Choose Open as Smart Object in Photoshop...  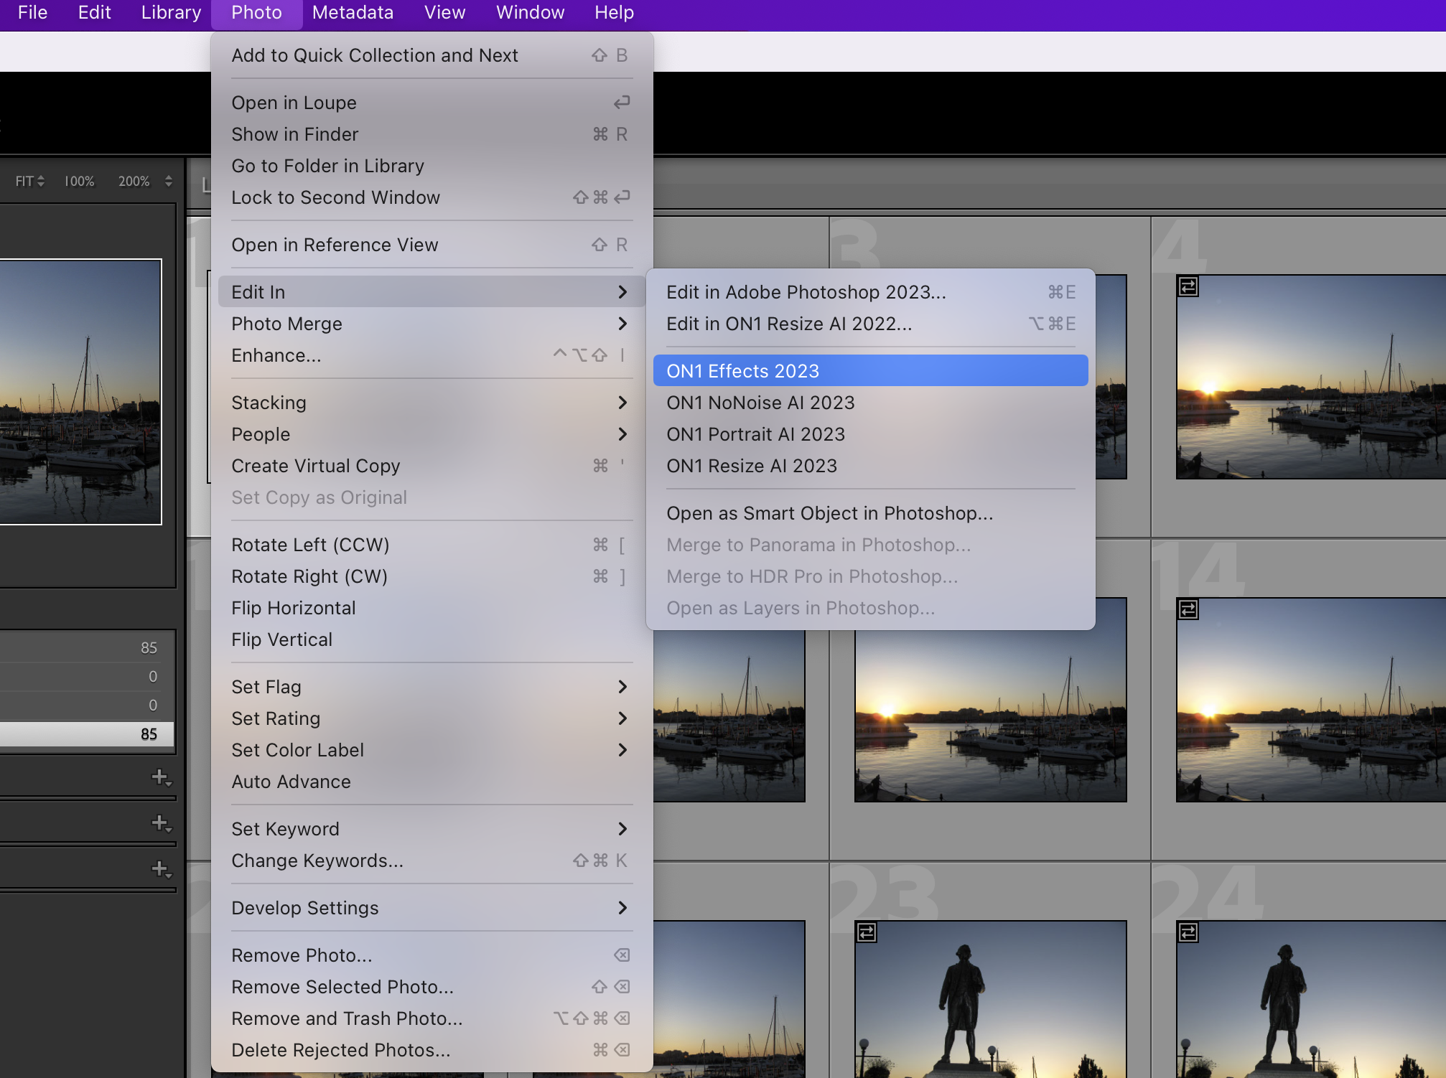pyautogui.click(x=870, y=513)
